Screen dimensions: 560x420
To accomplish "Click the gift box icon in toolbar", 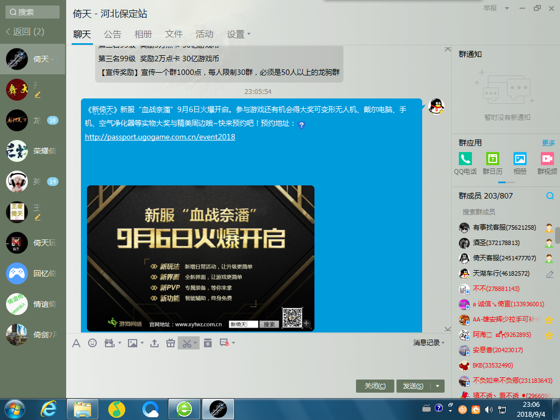I will (x=171, y=343).
